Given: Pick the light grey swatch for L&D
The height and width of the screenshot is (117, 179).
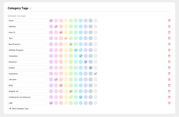Looking at the screenshot, I should [95, 103].
